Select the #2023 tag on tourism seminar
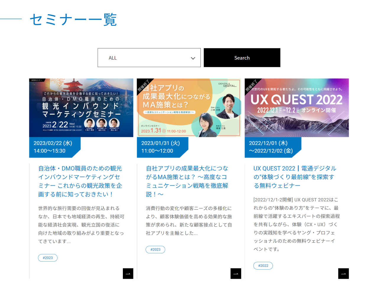 coord(48,258)
